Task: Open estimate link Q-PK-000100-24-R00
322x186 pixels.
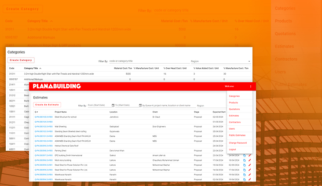Action: click(44, 141)
